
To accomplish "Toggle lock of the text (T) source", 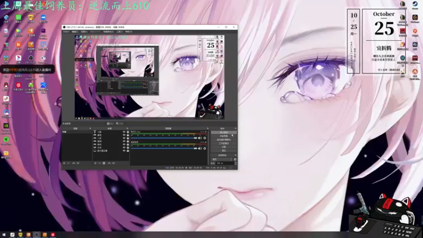I will coord(127,132).
